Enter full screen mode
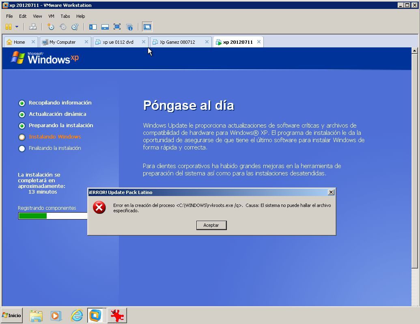The width and height of the screenshot is (420, 324). (117, 27)
